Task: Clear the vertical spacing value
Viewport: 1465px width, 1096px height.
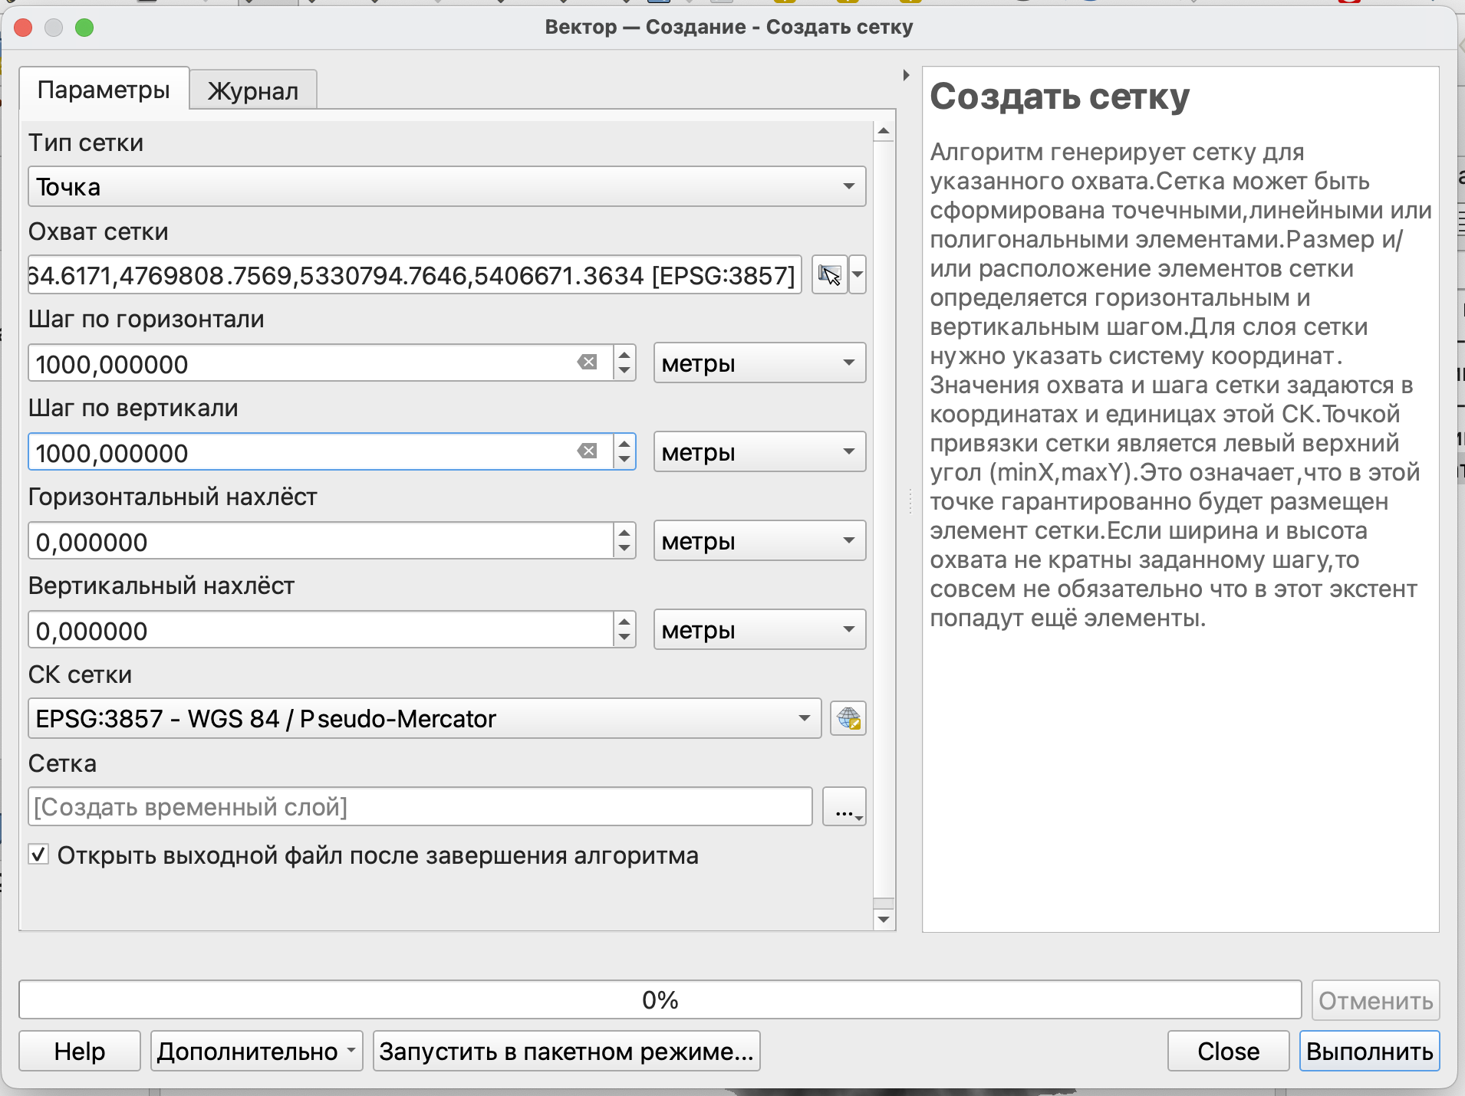Action: [x=588, y=451]
